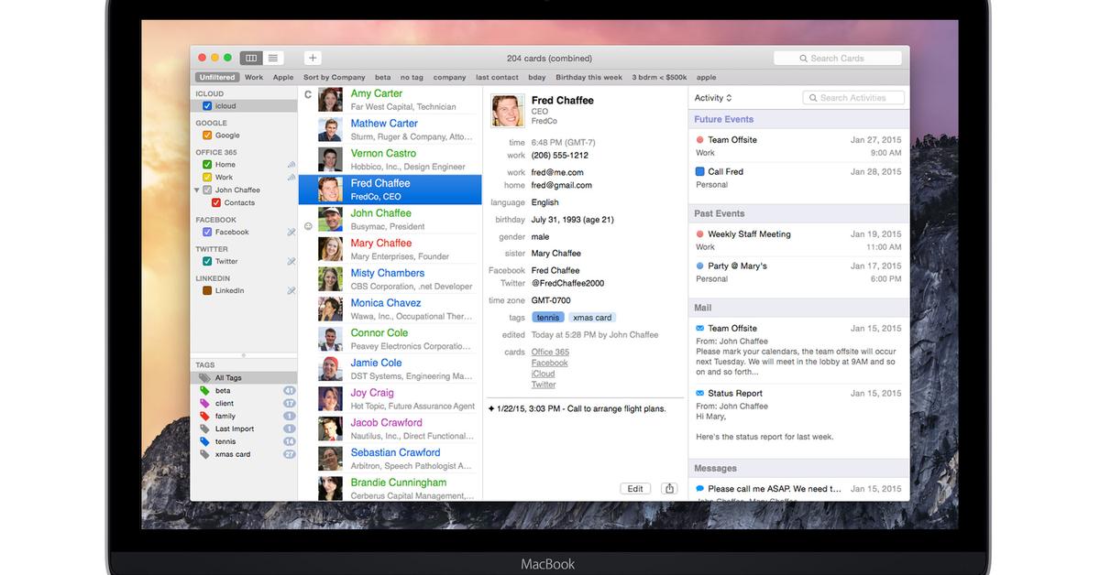This screenshot has width=1100, height=575.
Task: Toggle the Office 365 Home checkbox
Action: click(207, 165)
